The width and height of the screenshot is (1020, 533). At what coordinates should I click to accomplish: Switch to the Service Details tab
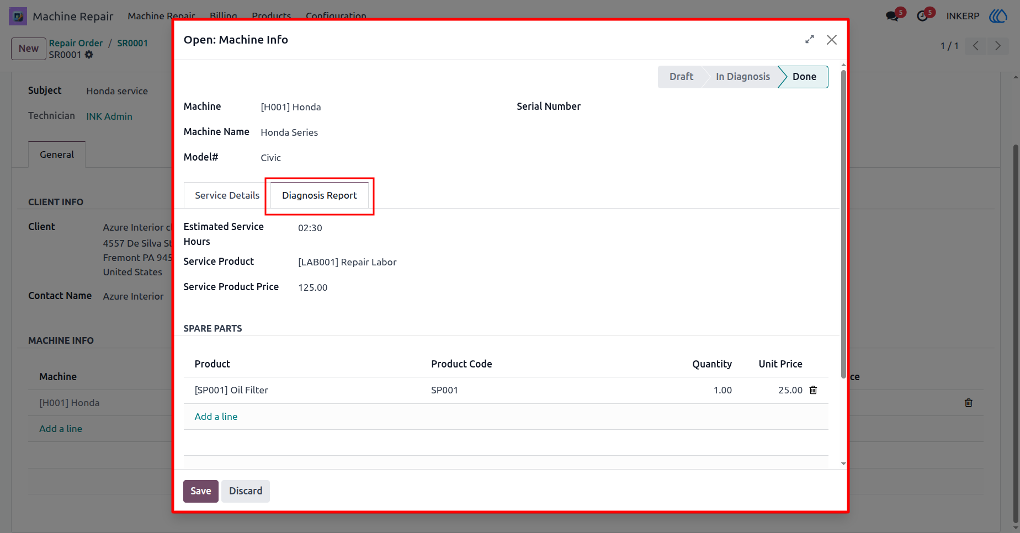click(227, 195)
